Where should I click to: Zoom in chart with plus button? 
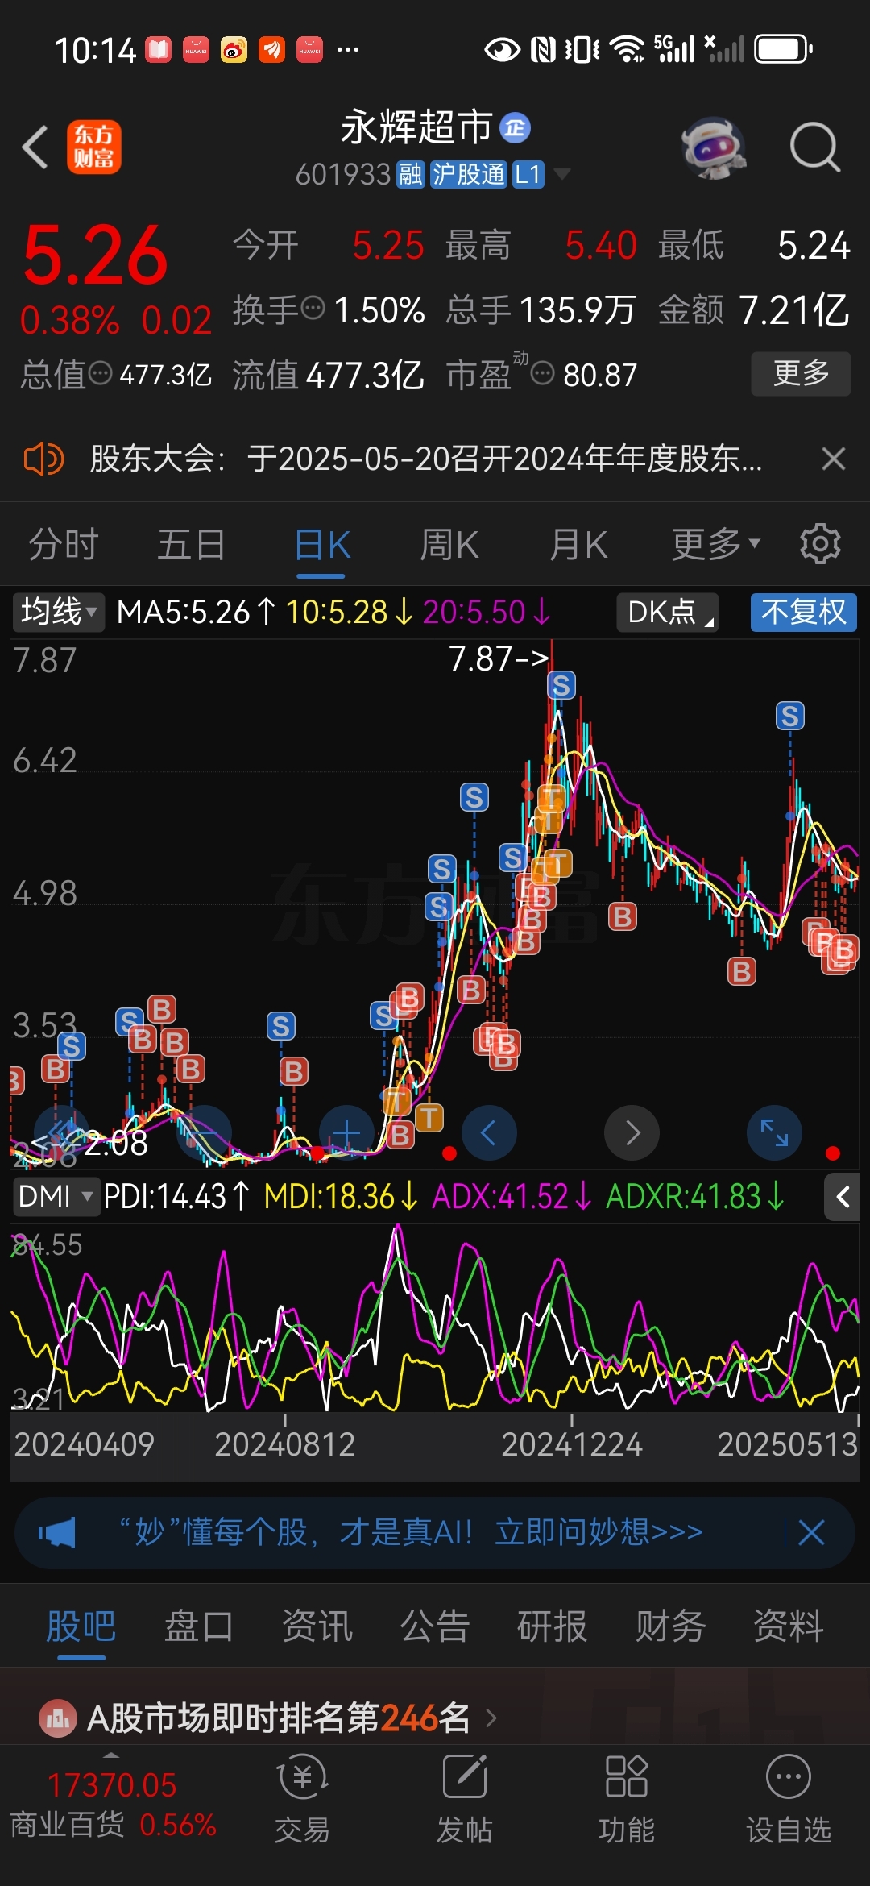pos(347,1133)
